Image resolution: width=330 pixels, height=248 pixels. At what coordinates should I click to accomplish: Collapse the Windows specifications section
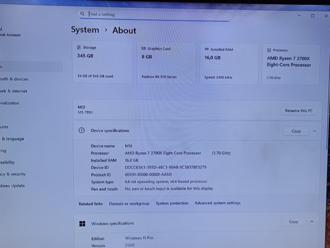312,221
